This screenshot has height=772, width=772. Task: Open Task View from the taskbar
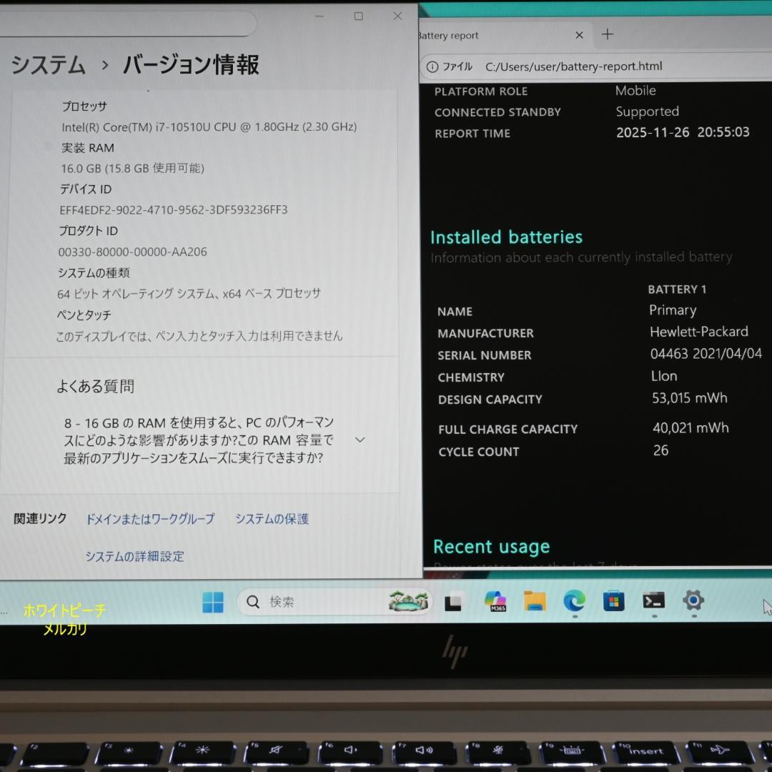point(452,602)
